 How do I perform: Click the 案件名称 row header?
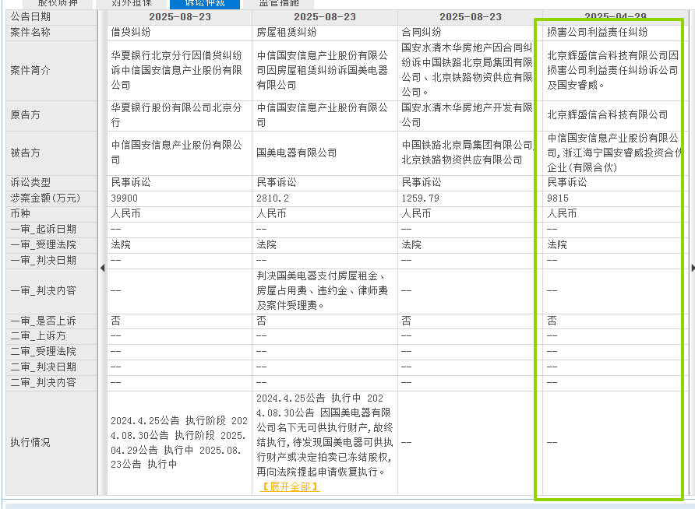pyautogui.click(x=51, y=33)
